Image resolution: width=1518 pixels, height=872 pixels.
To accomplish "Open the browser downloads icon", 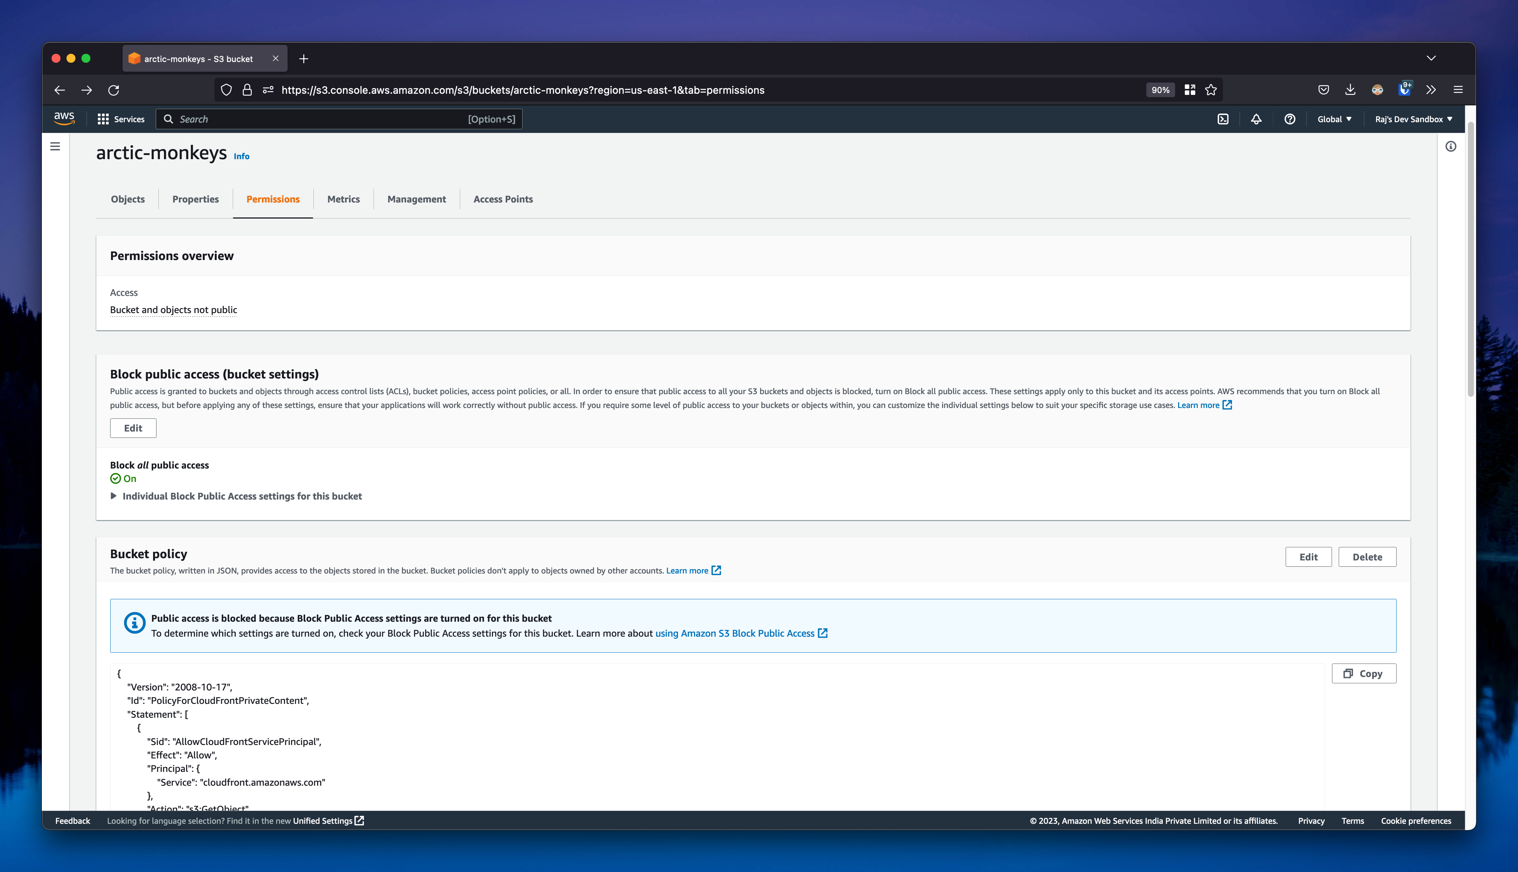I will tap(1350, 90).
